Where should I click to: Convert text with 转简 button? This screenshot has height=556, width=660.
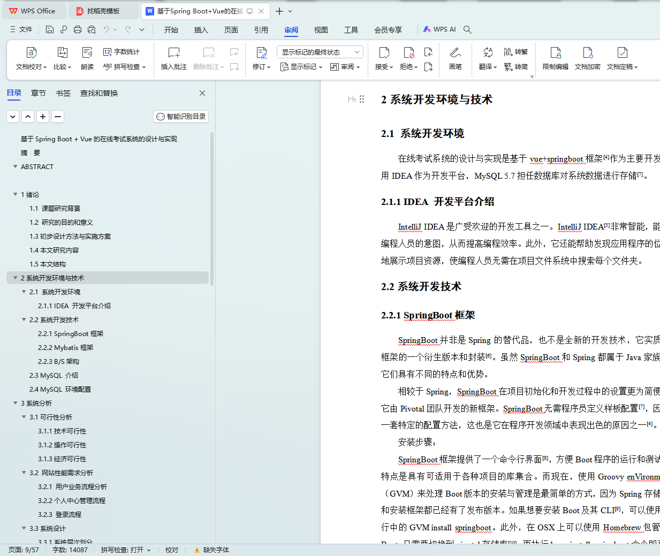click(x=516, y=67)
